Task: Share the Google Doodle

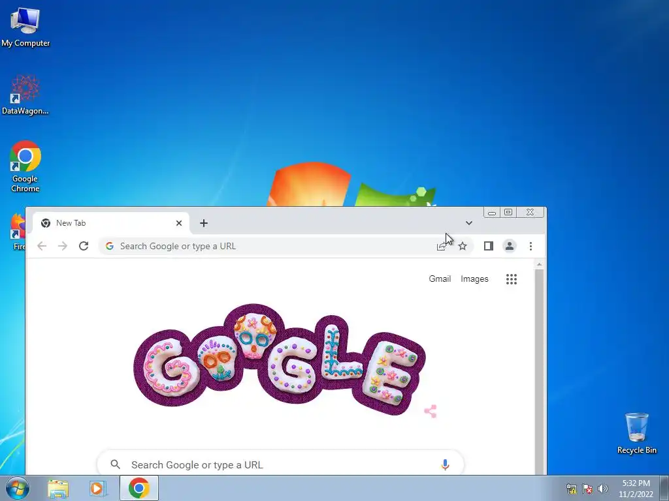Action: pyautogui.click(x=431, y=411)
